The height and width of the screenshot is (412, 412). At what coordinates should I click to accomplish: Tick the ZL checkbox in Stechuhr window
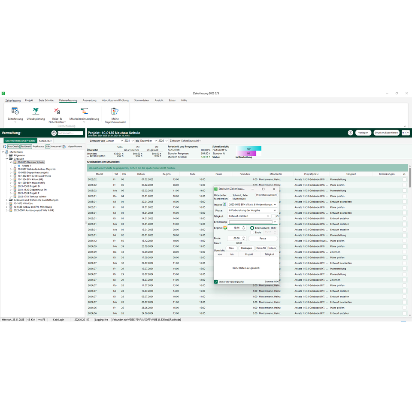coord(273,216)
